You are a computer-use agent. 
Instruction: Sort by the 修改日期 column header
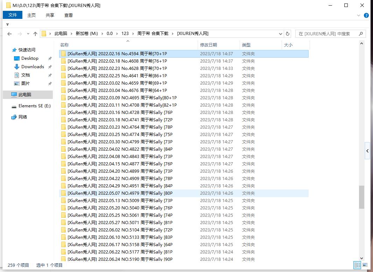(219, 45)
